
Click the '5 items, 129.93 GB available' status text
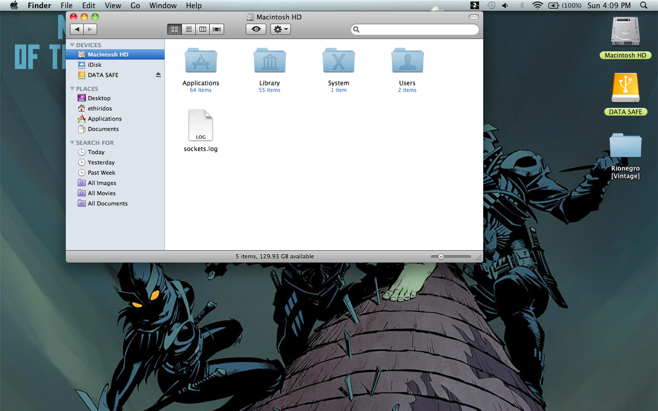coord(275,256)
